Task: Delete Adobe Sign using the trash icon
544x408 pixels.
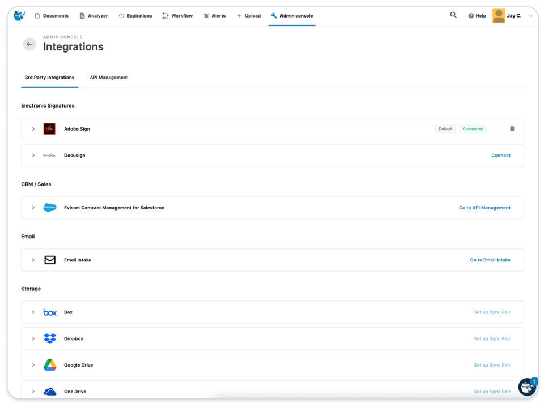Action: point(512,128)
